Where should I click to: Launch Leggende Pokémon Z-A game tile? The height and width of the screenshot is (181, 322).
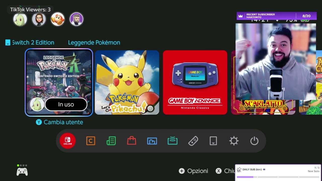click(x=59, y=82)
